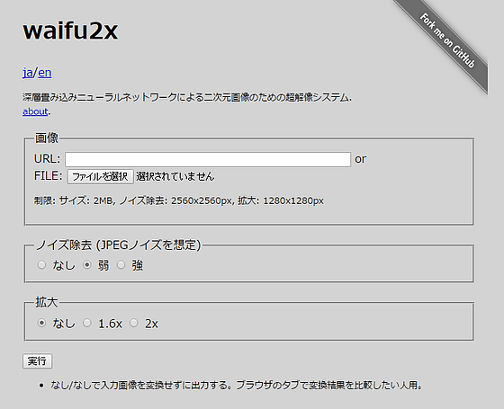
Task: Click the 強 noise reduction label
Action: 137,265
